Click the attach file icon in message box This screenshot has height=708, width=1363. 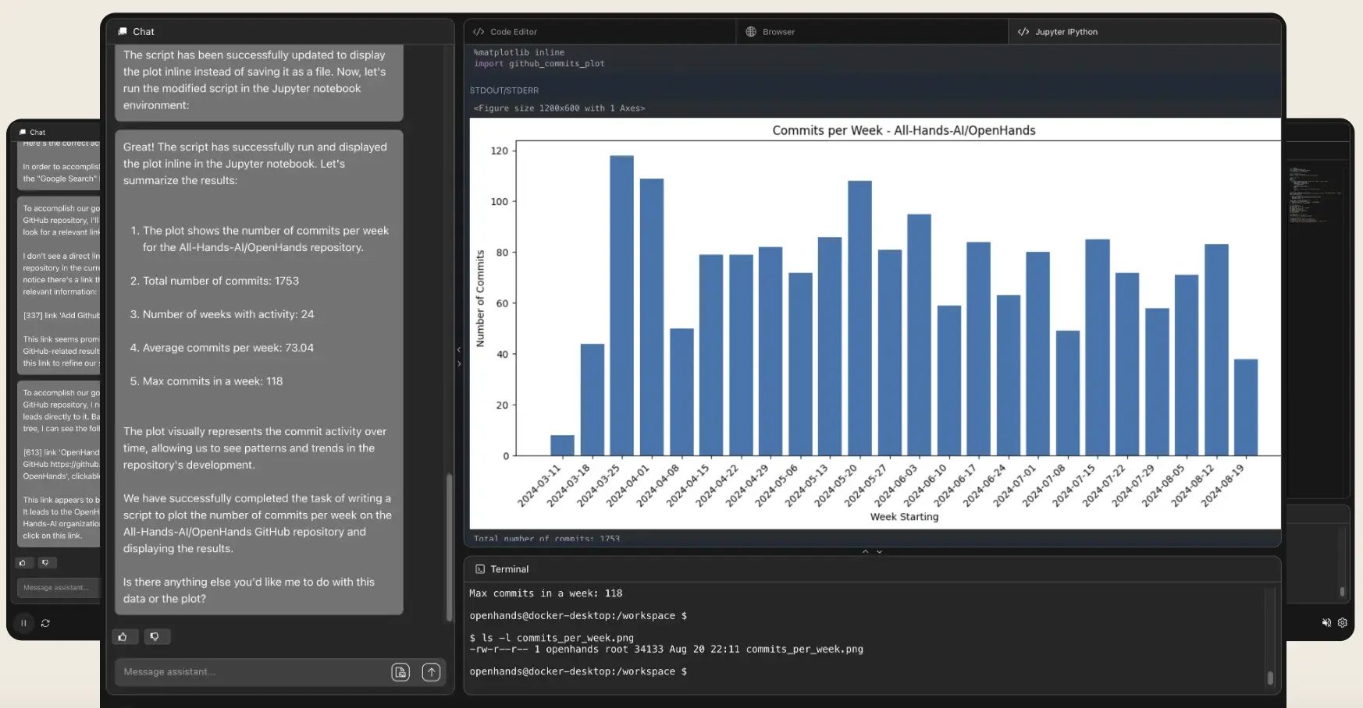[x=400, y=672]
